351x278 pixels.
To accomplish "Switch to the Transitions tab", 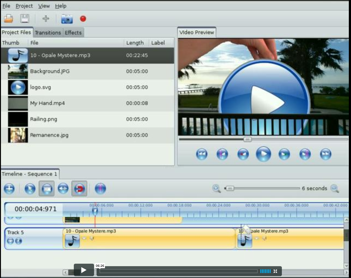I will (48, 33).
